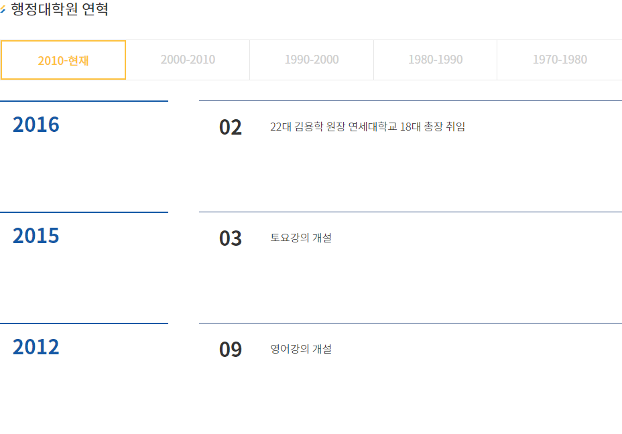Image resolution: width=622 pixels, height=434 pixels.
Task: Click the 영어강의 개설 entry text
Action: pyautogui.click(x=301, y=349)
